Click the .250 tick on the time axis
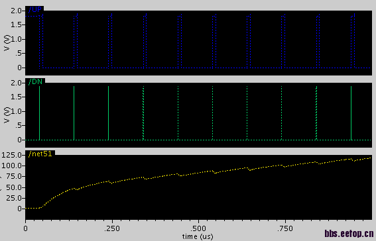 coord(112,229)
